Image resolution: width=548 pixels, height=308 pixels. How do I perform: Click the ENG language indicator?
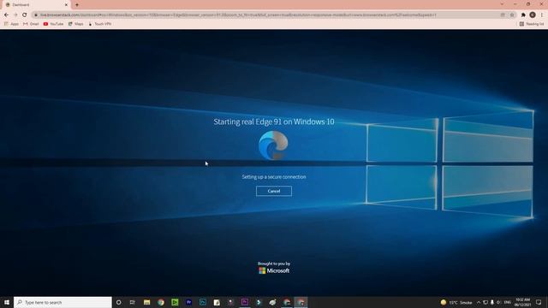coord(508,302)
